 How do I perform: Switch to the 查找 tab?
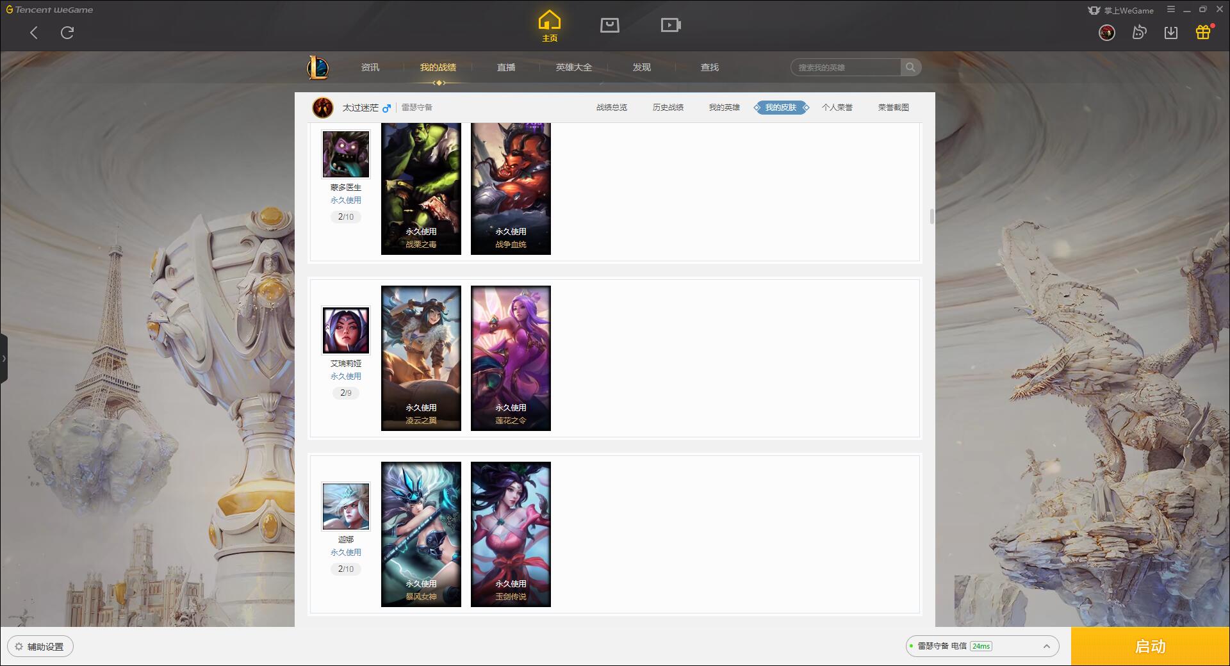tap(710, 67)
